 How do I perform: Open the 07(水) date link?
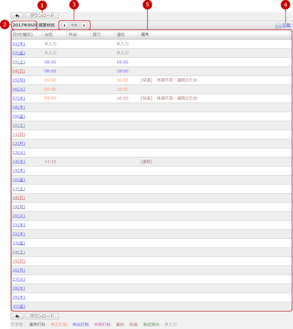click(x=19, y=98)
